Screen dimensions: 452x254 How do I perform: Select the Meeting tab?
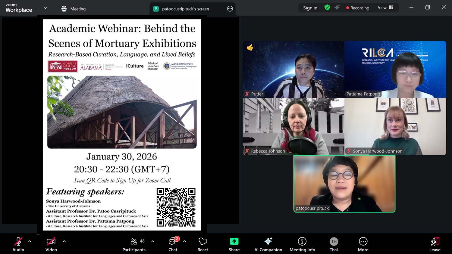coord(74,9)
